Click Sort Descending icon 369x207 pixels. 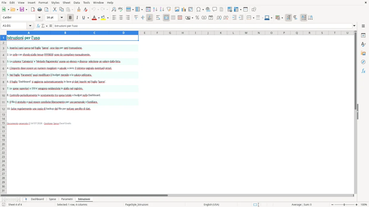(162, 10)
